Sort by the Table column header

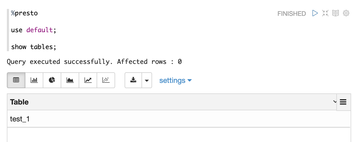[19, 102]
